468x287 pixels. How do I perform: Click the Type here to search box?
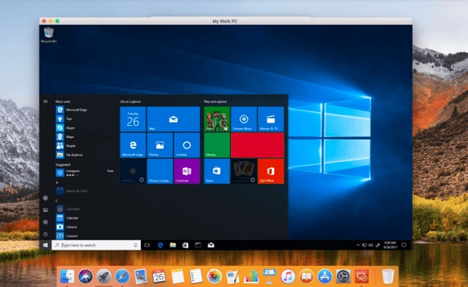[96, 245]
